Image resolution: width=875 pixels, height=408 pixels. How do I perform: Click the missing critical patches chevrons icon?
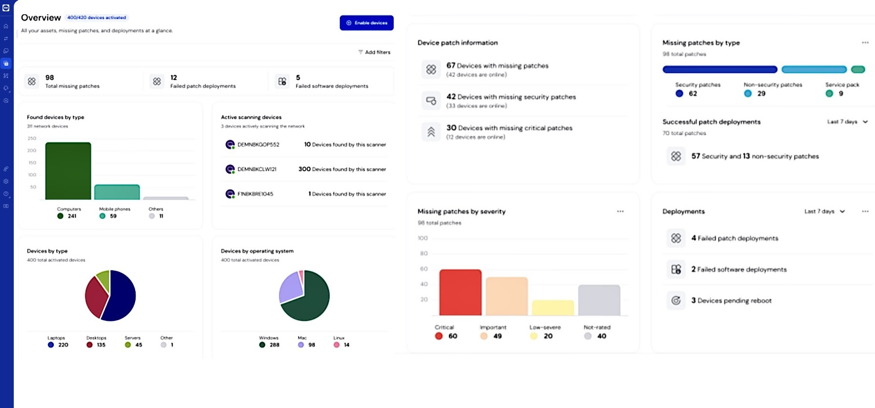pos(431,132)
